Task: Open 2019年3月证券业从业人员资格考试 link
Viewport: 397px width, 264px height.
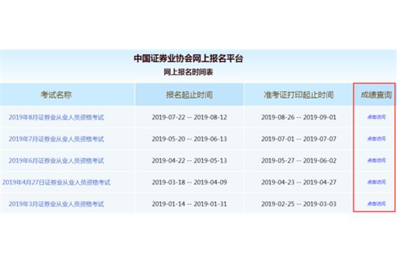Action: 56,204
